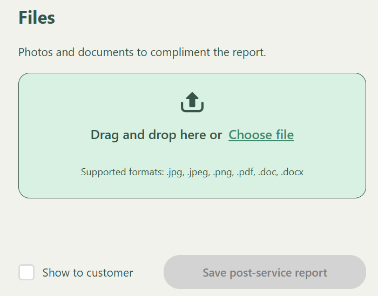The width and height of the screenshot is (378, 296).
Task: Open file picker via Choose file link
Action: pos(261,135)
